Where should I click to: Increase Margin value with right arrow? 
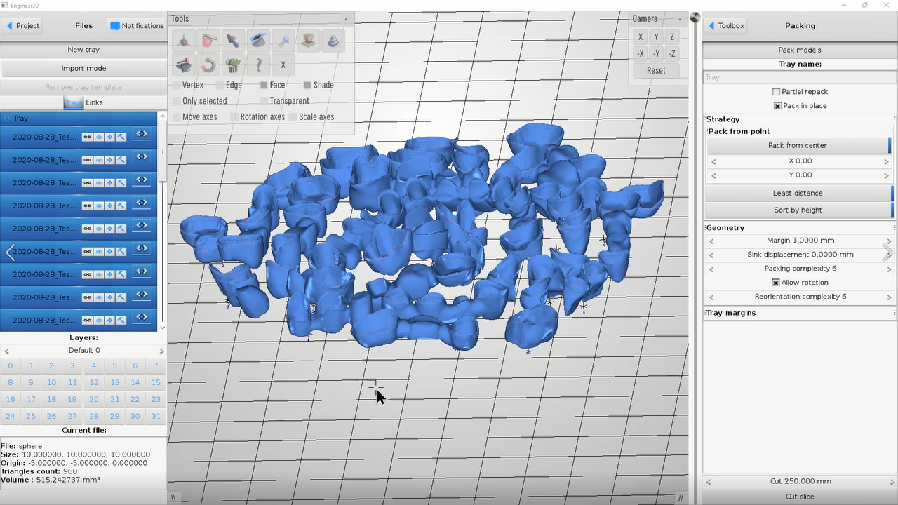(889, 241)
